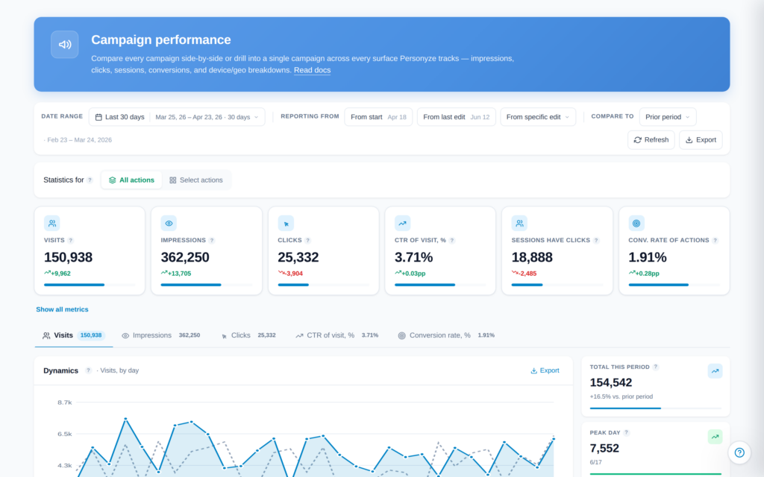764x477 pixels.
Task: Open the help icon next to Conv. rate of actions
Action: pos(716,241)
